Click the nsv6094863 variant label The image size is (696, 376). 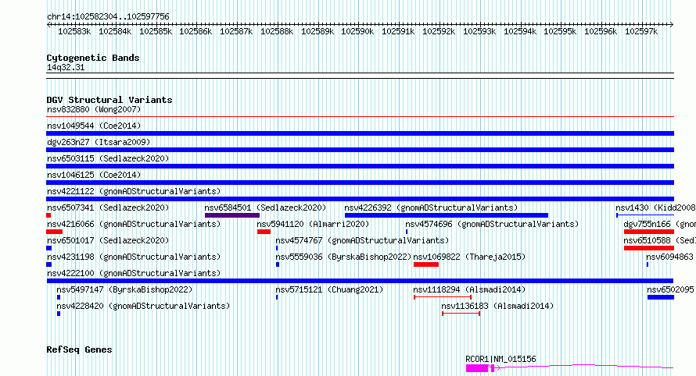point(669,257)
